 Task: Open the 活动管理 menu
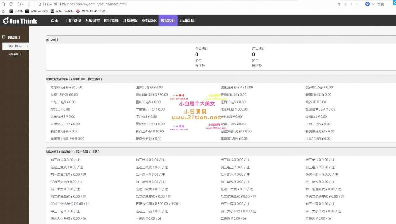(187, 21)
